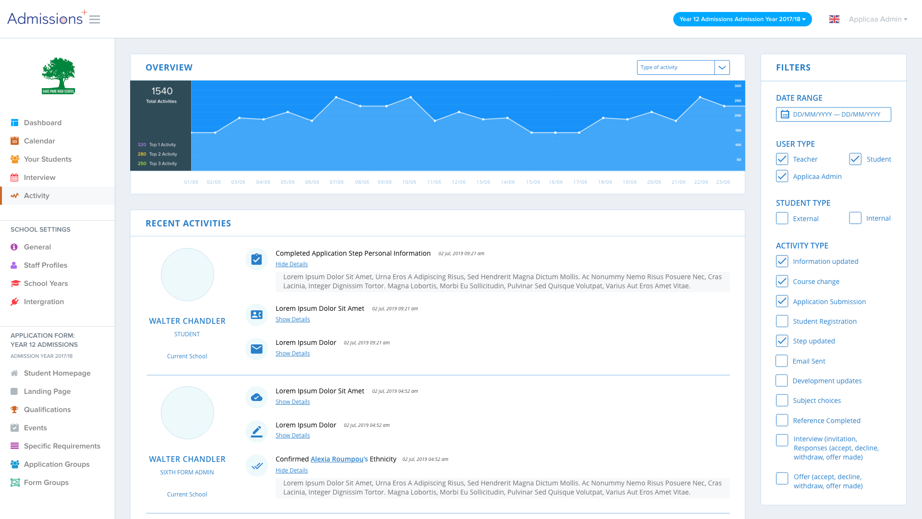Click the Activity pulse icon

[15, 196]
